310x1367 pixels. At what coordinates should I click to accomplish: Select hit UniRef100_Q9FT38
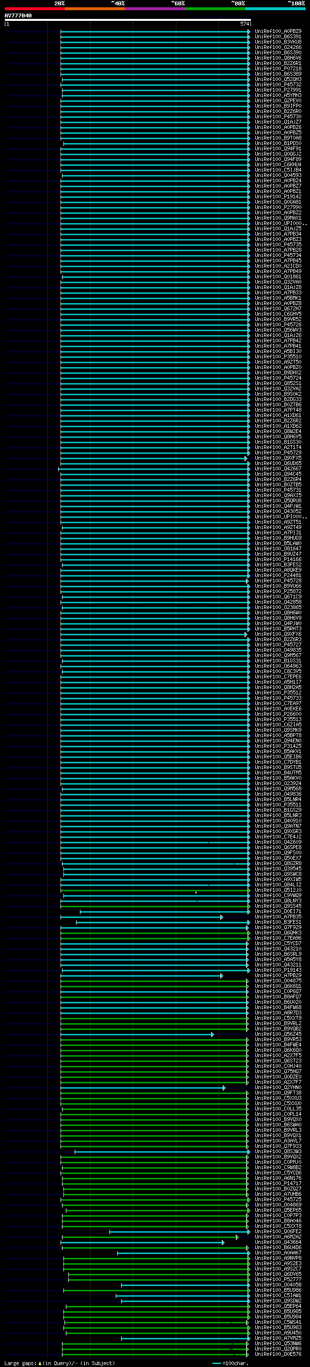click(278, 1092)
